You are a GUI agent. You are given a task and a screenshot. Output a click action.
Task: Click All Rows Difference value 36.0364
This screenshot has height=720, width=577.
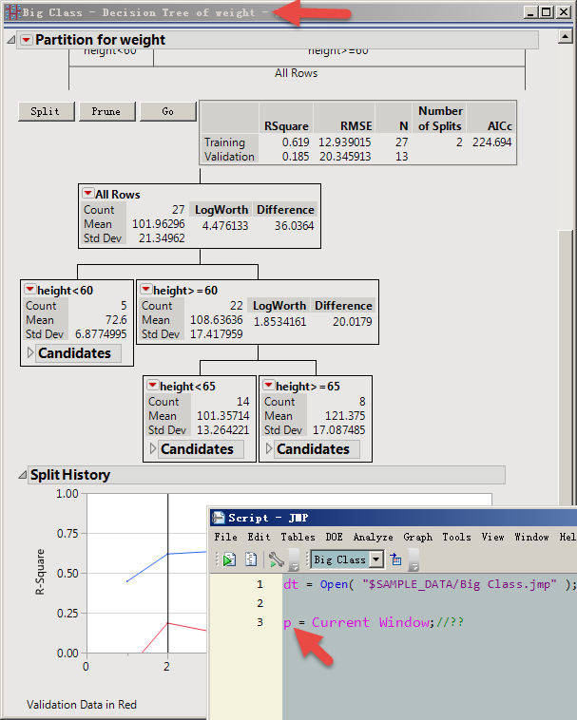pos(294,226)
